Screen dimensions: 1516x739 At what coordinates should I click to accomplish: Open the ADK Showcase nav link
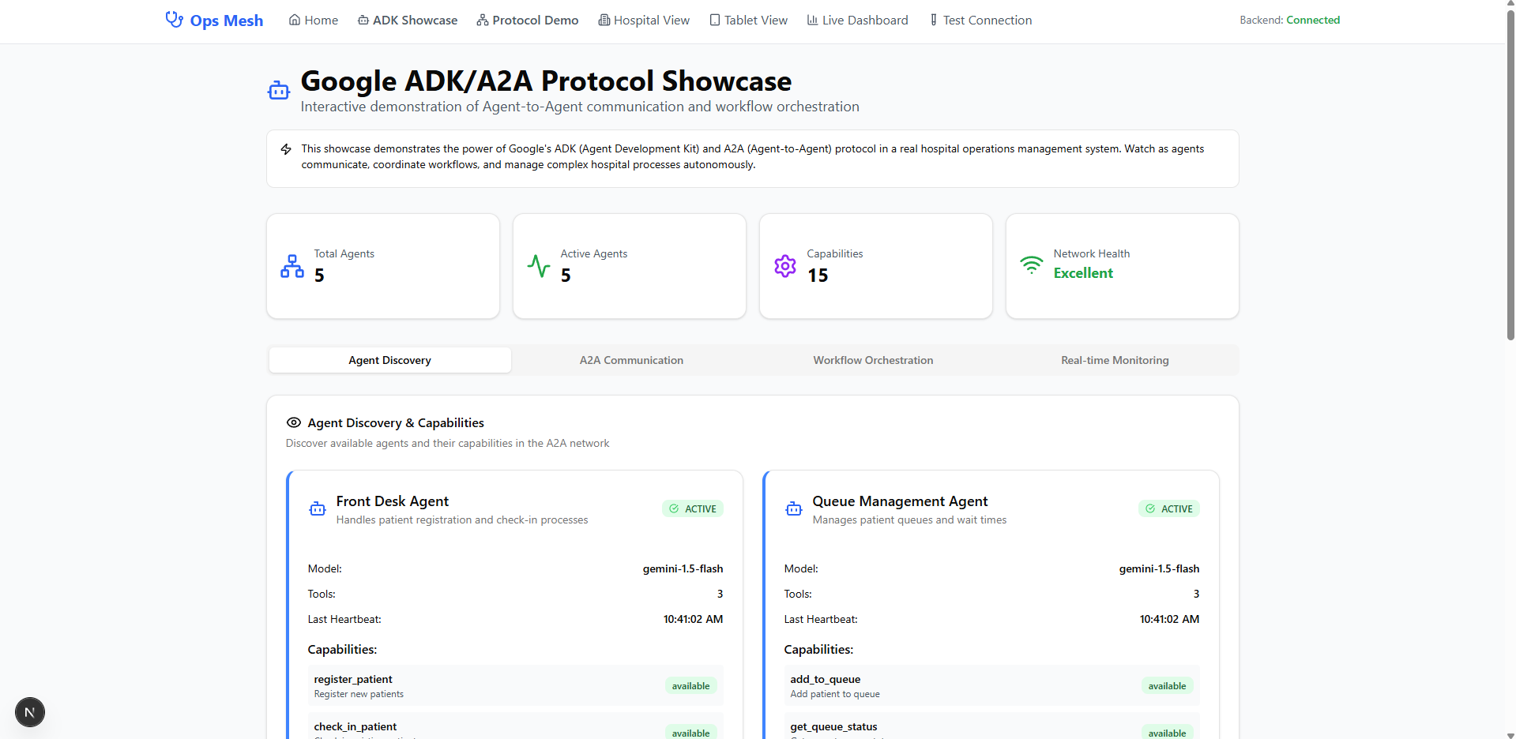(x=408, y=20)
